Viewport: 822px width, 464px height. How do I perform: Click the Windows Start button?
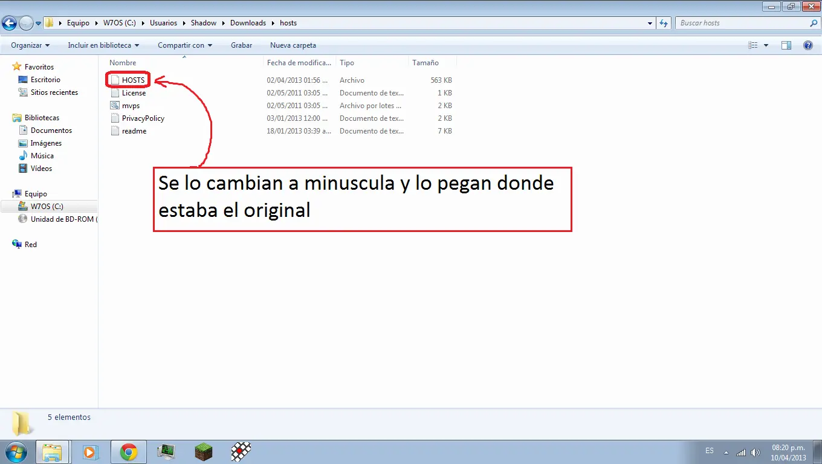(x=15, y=452)
